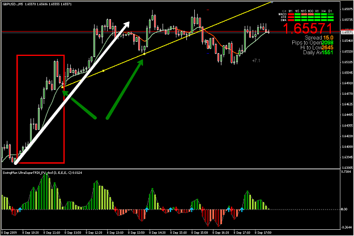
Task: Click the MACD row label
Action: coord(283,14)
